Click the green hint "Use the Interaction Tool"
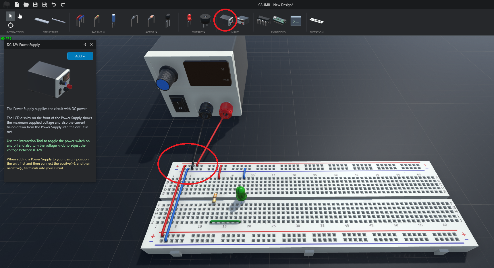Image resolution: width=494 pixels, height=268 pixels. [48, 145]
